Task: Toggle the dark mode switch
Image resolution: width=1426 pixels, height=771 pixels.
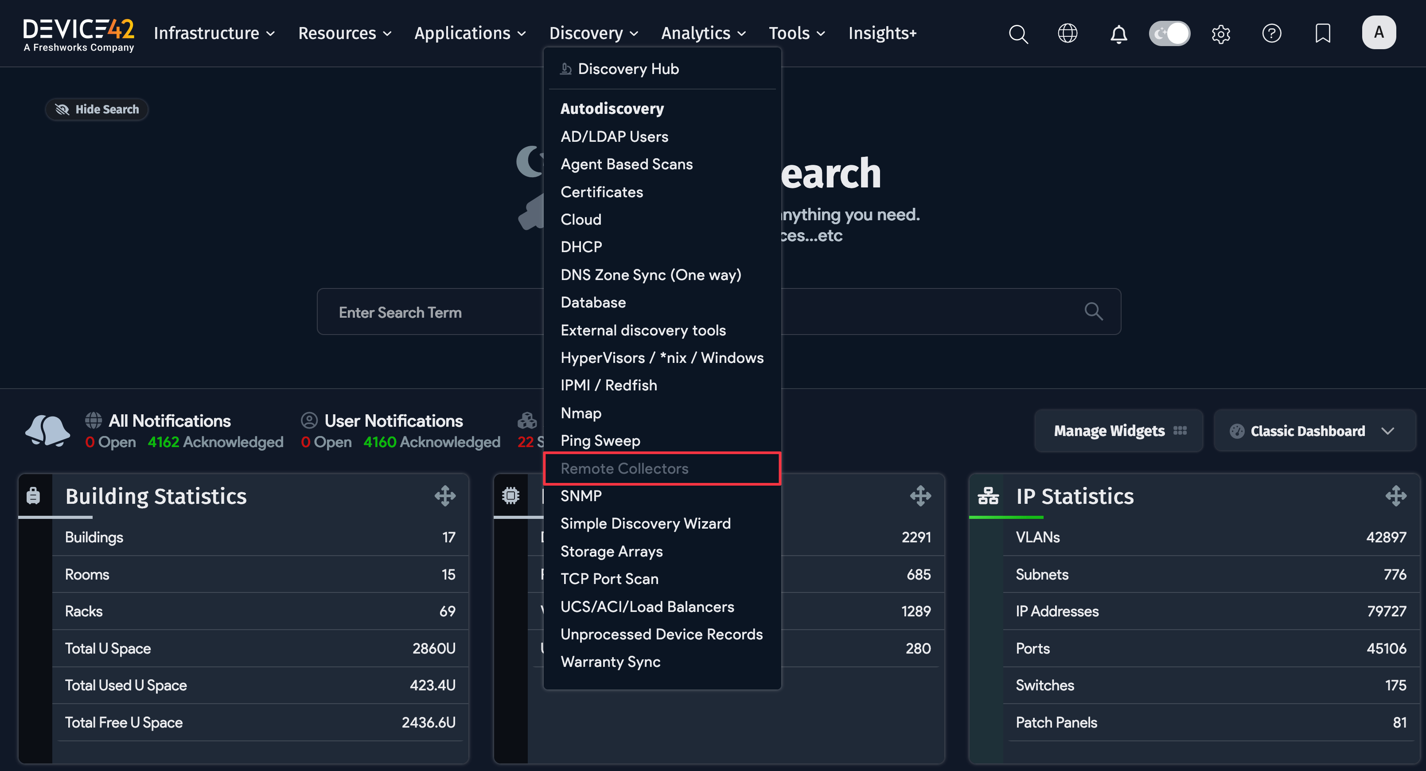Action: point(1169,33)
